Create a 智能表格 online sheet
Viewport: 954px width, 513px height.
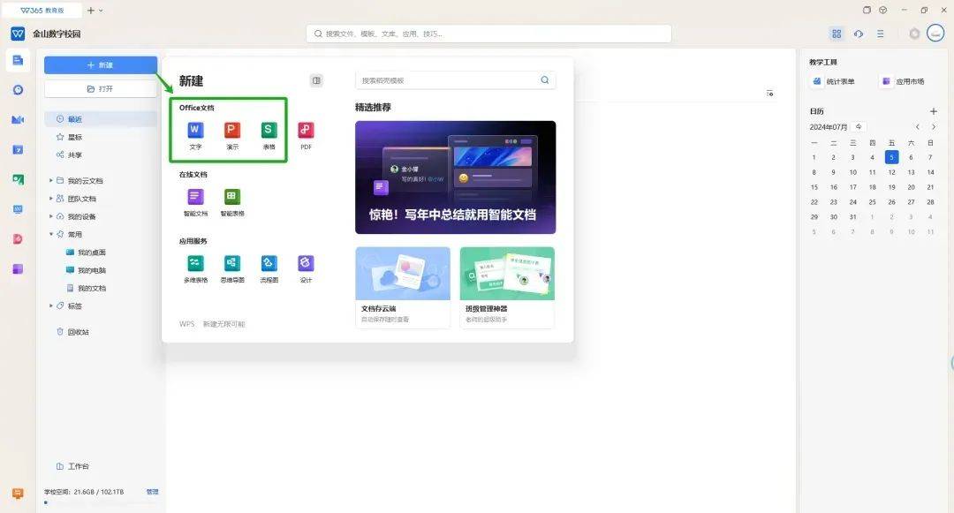[x=231, y=202]
